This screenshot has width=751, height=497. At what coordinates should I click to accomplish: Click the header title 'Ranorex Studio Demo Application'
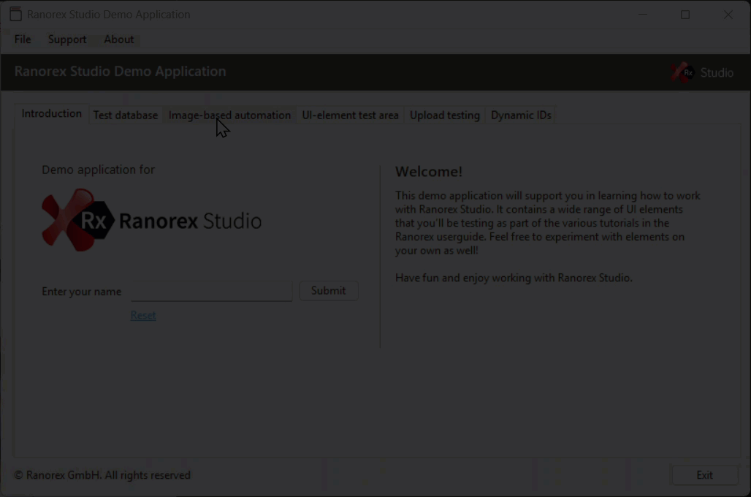121,72
